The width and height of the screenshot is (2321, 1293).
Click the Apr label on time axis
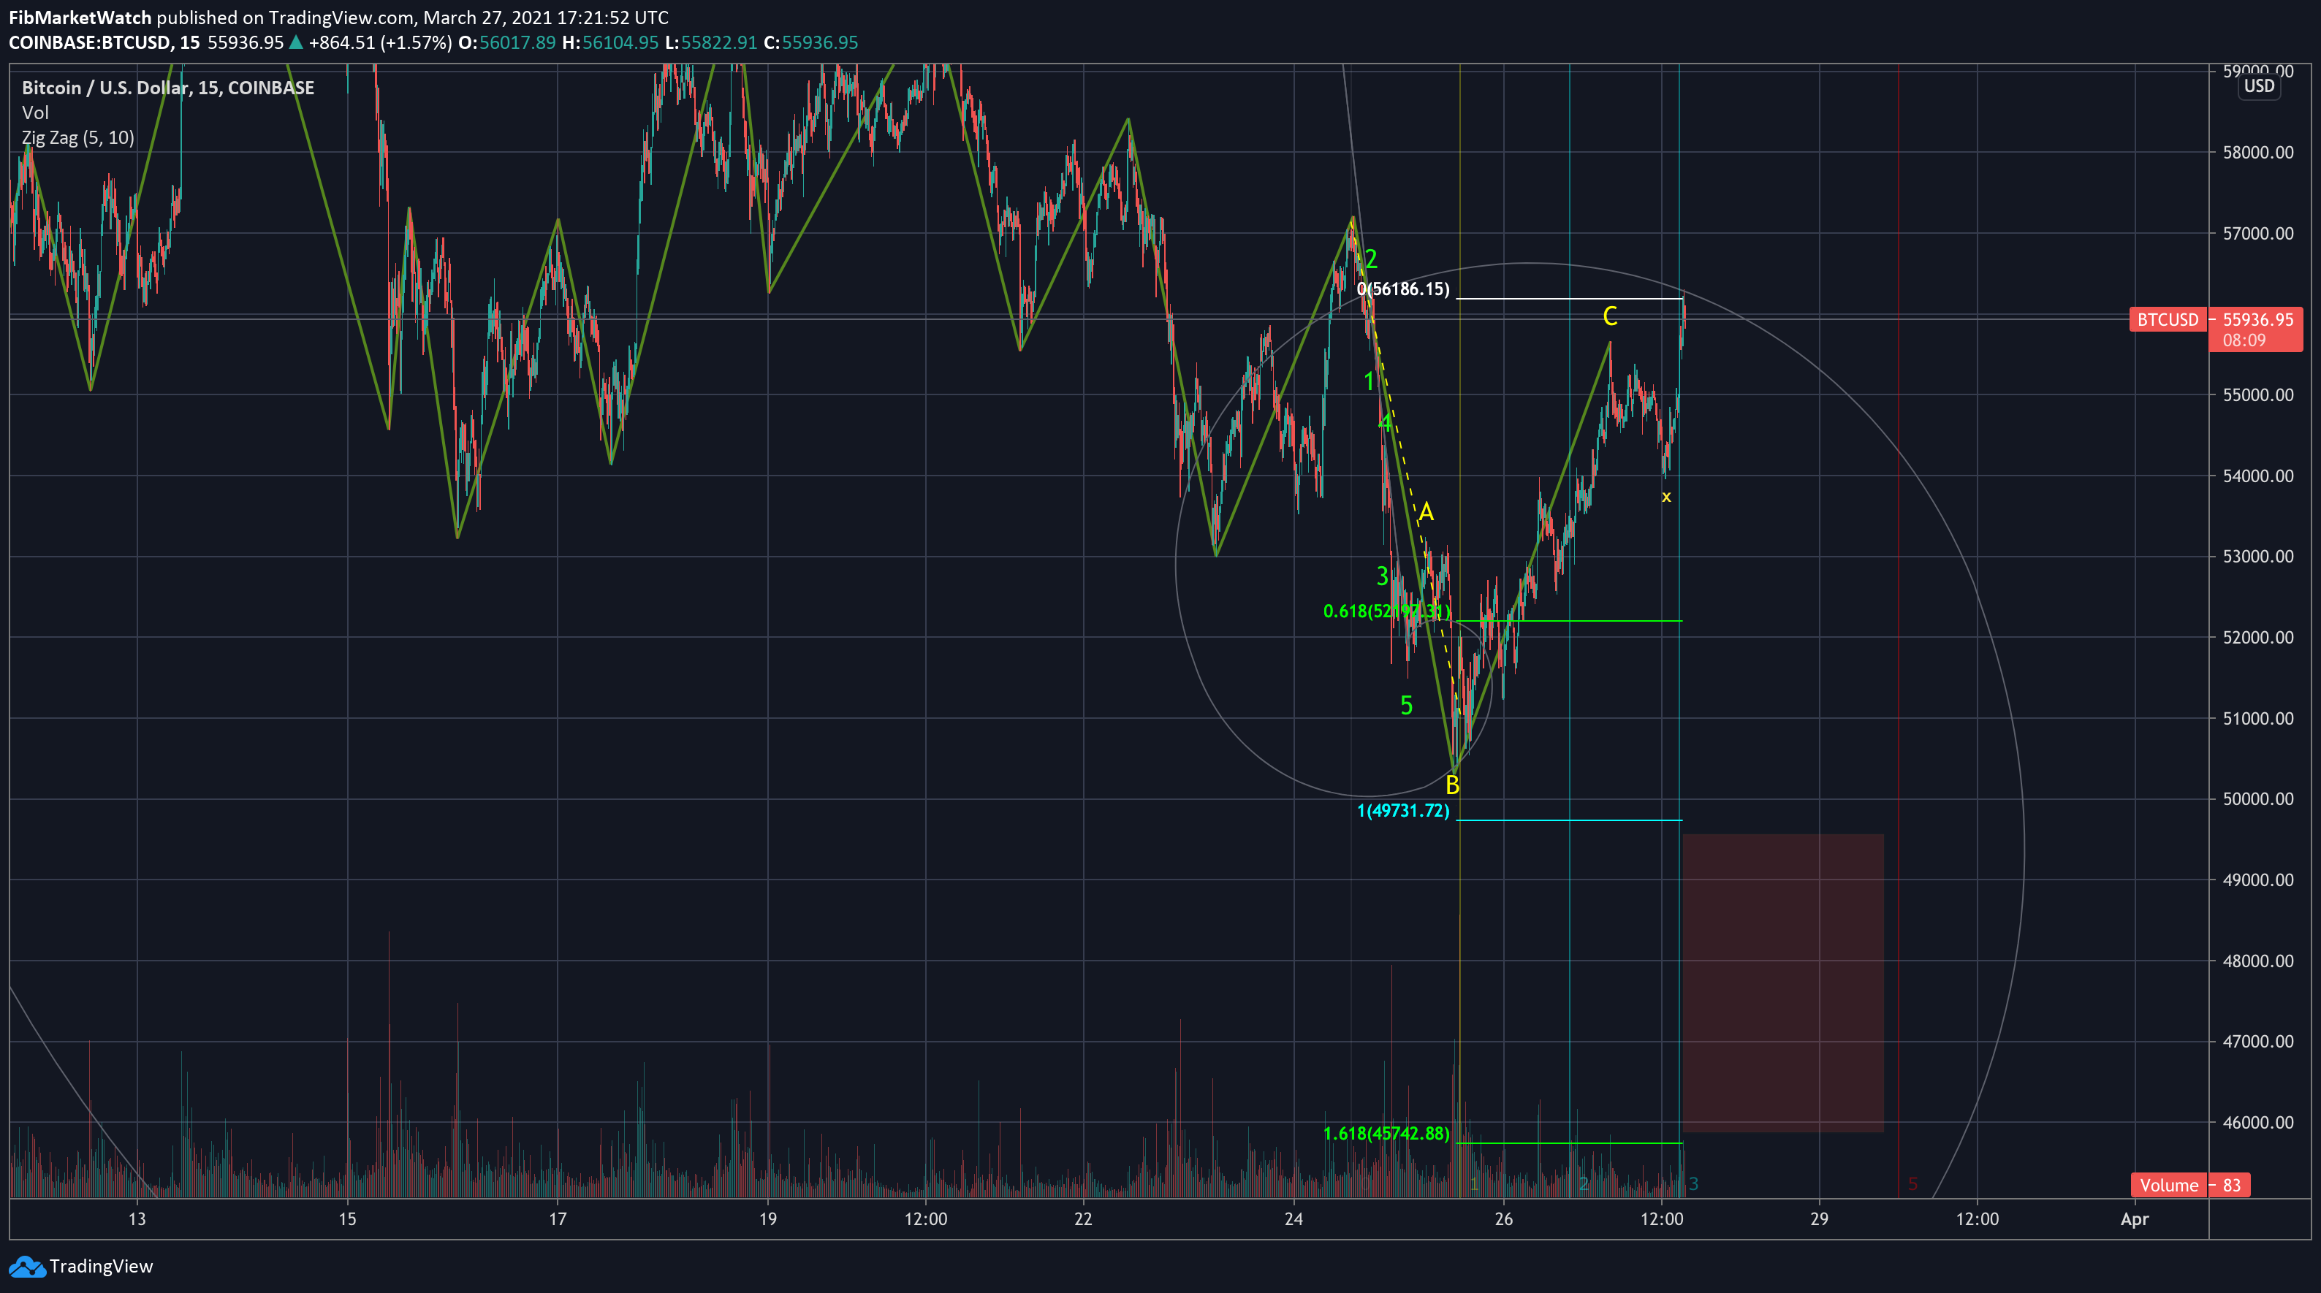coord(2135,1220)
